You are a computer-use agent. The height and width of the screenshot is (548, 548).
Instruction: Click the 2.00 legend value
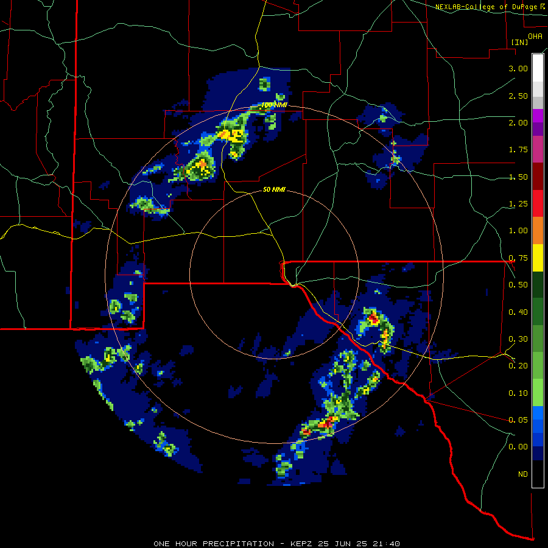[518, 122]
